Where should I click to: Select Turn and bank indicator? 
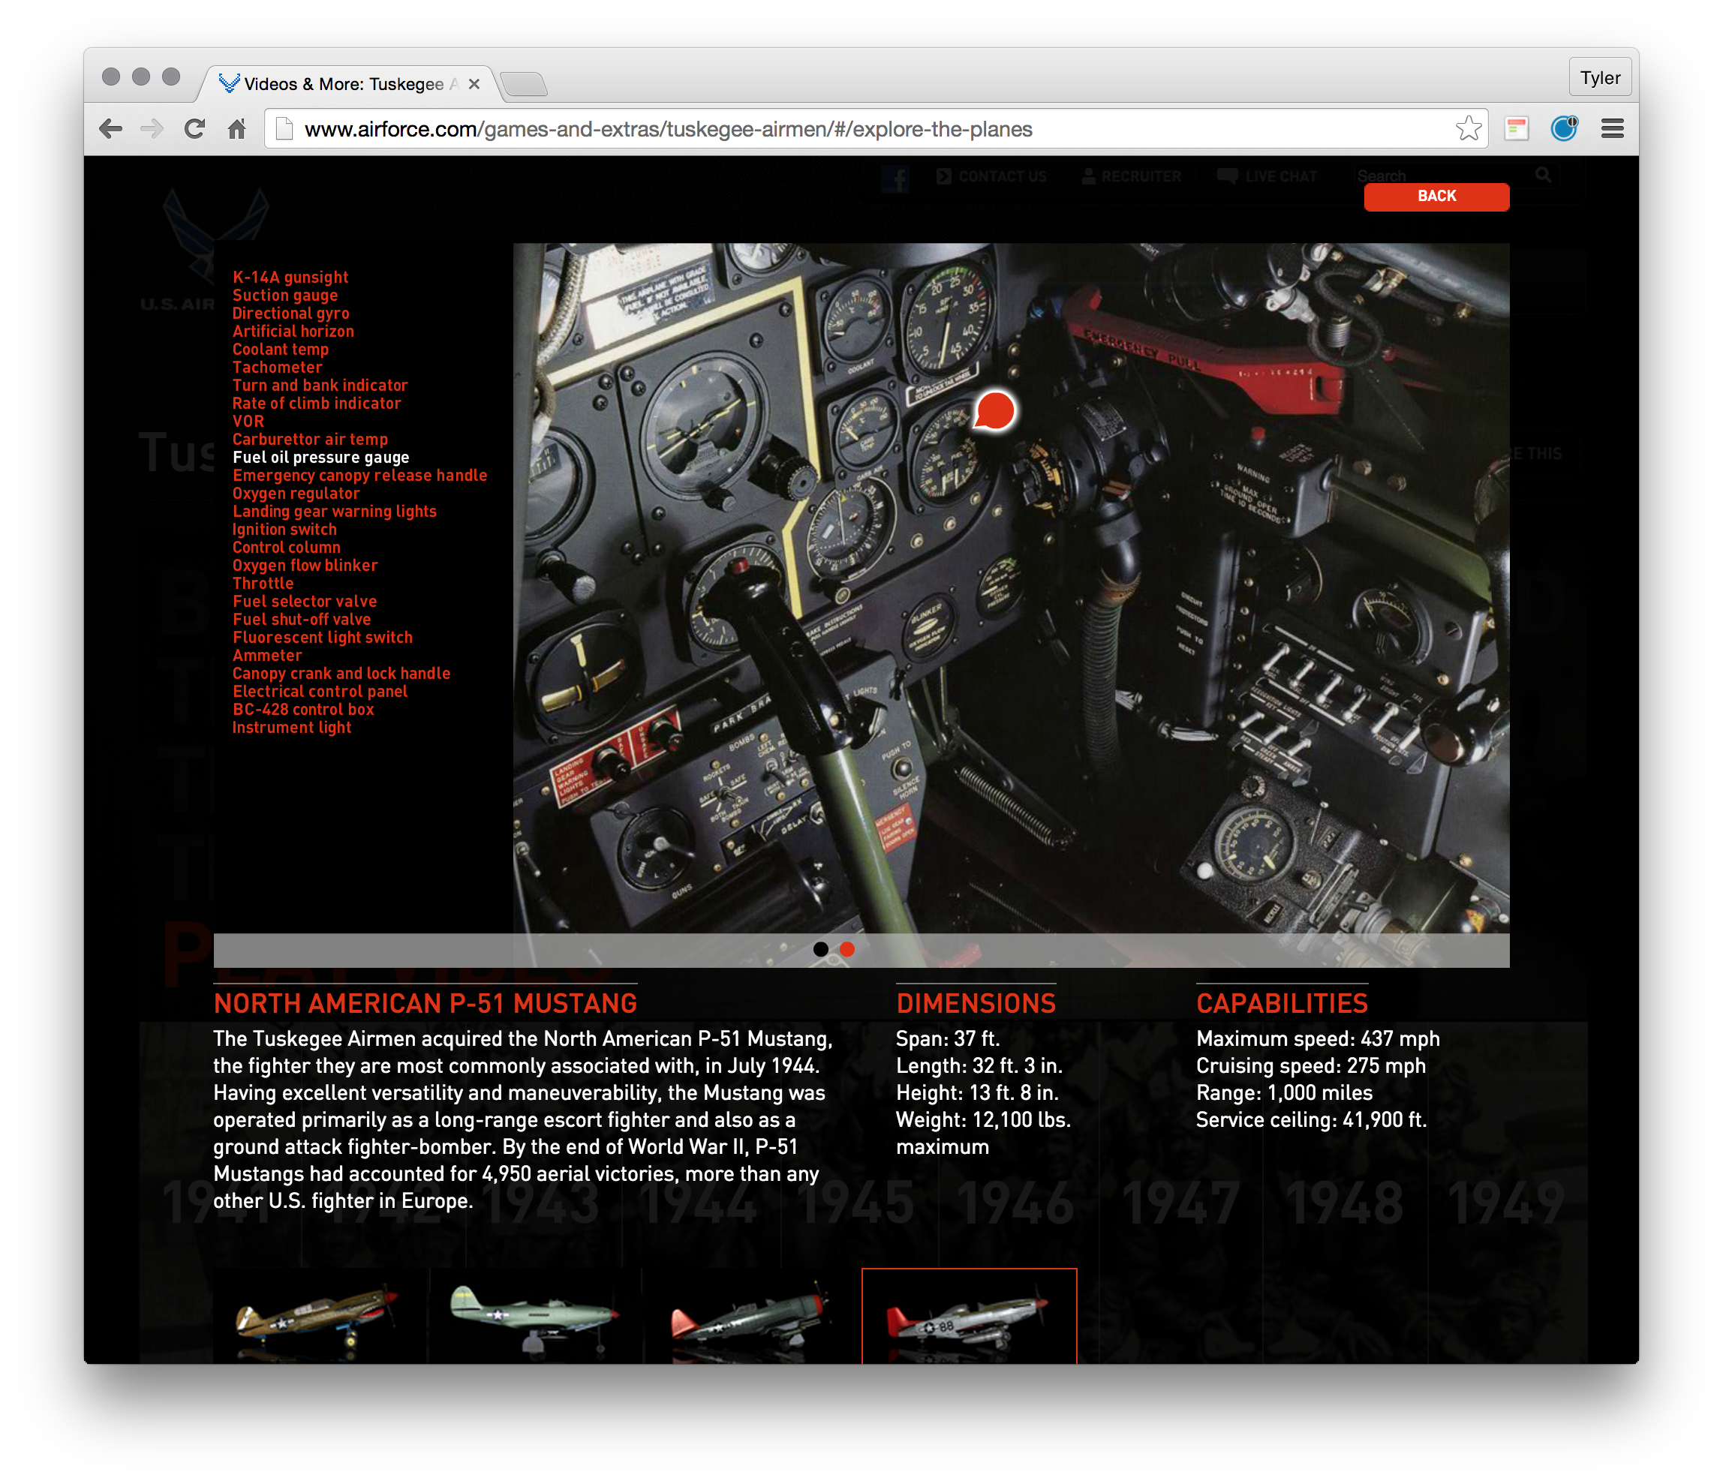click(x=320, y=385)
